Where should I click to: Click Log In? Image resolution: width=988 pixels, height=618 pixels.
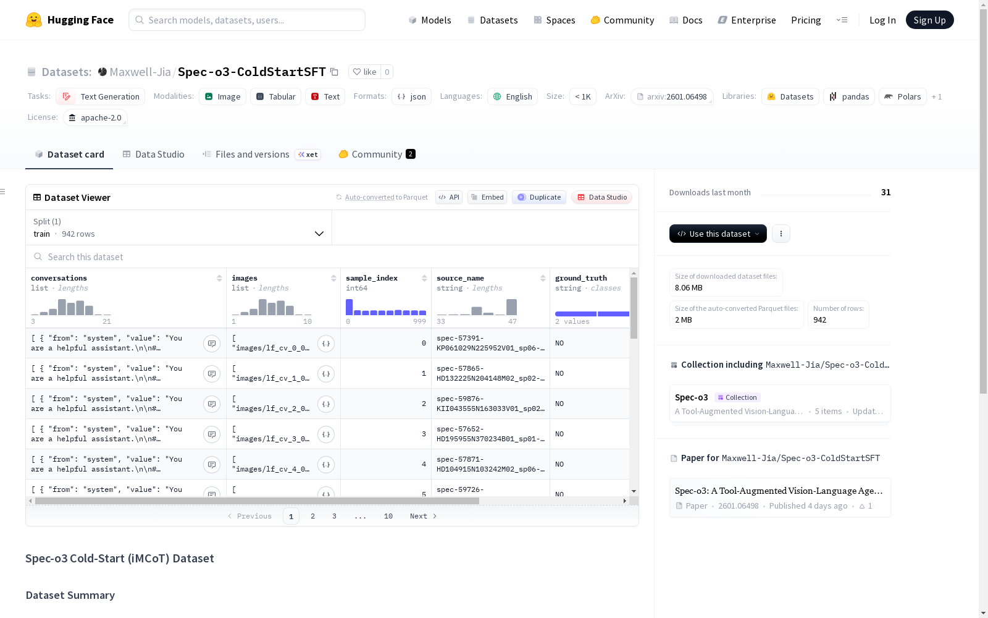tap(882, 20)
